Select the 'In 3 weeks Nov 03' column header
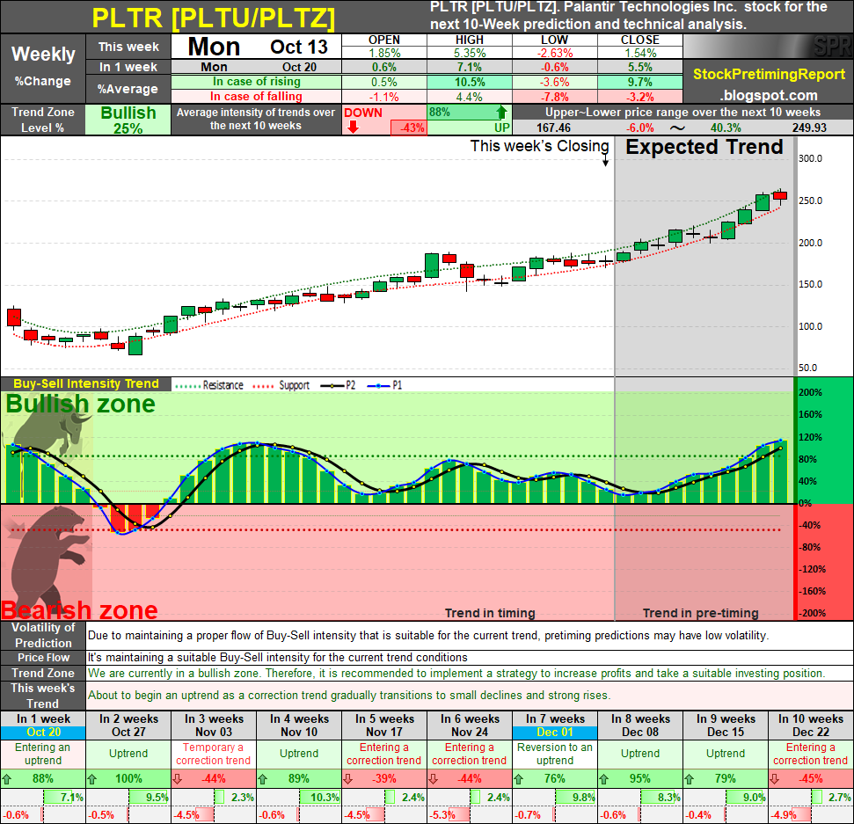Screen dimensions: 854x824 (214, 726)
